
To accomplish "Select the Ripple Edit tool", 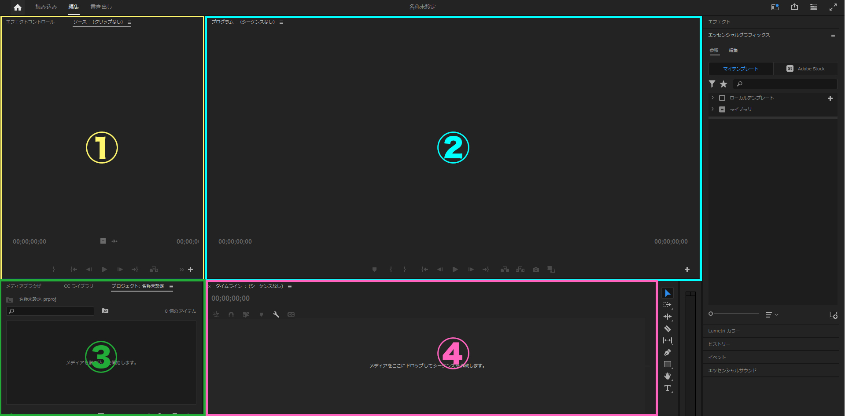I will (x=668, y=316).
